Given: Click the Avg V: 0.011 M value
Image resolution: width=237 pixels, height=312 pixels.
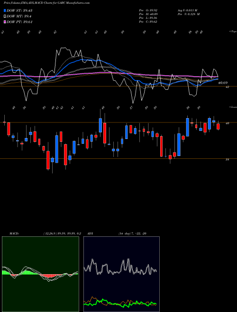Looking at the screenshot, I should click(x=188, y=10).
